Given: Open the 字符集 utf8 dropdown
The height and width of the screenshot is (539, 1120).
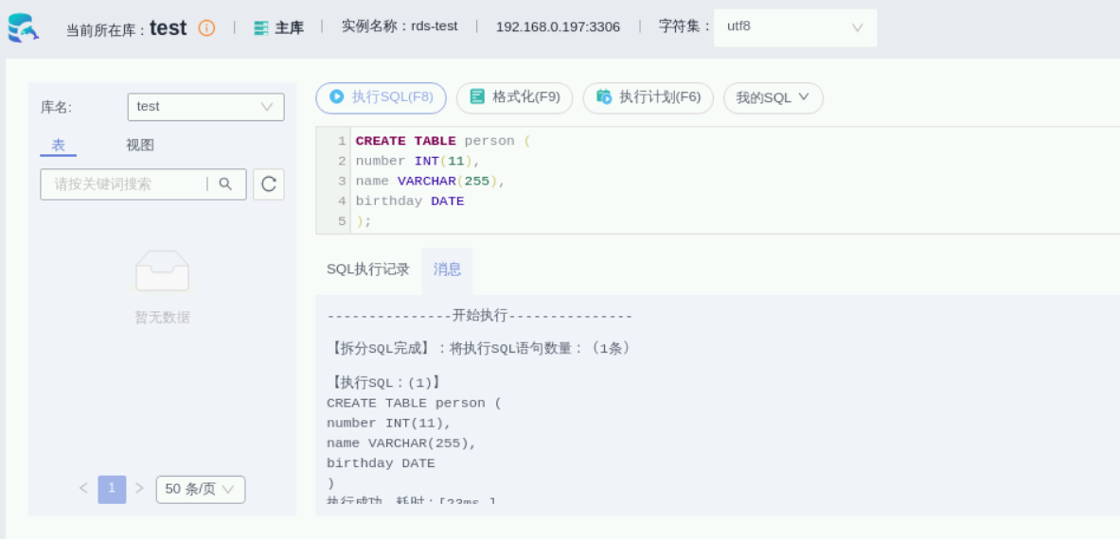Looking at the screenshot, I should click(795, 27).
